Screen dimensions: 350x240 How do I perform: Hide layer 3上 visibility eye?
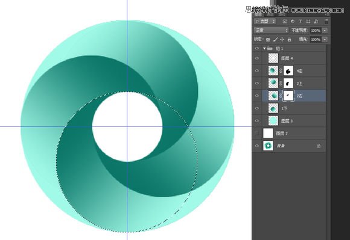[257, 83]
